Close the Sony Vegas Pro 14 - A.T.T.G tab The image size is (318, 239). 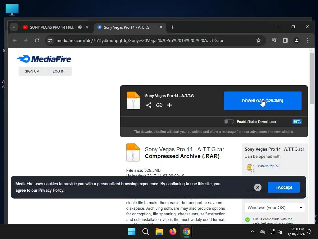click(161, 27)
